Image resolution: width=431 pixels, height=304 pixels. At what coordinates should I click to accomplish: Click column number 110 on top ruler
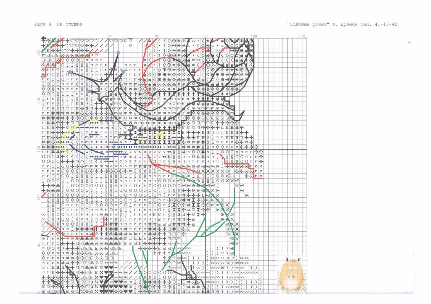coord(302,36)
